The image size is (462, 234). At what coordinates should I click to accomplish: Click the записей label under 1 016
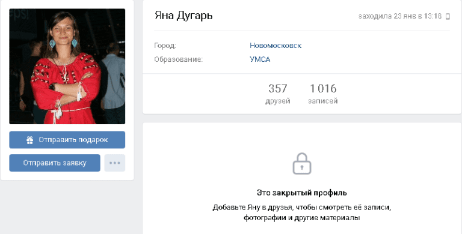pos(322,101)
